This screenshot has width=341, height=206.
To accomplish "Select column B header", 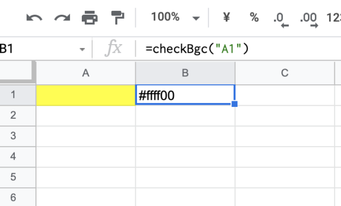I will pos(185,73).
